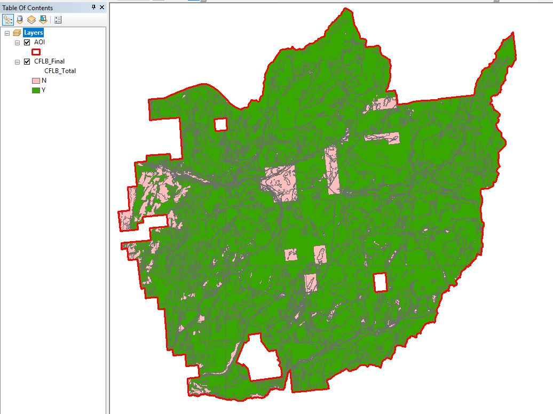Close the Table Of Contents panel
Viewport: 553px width, 414px height.
coord(102,7)
